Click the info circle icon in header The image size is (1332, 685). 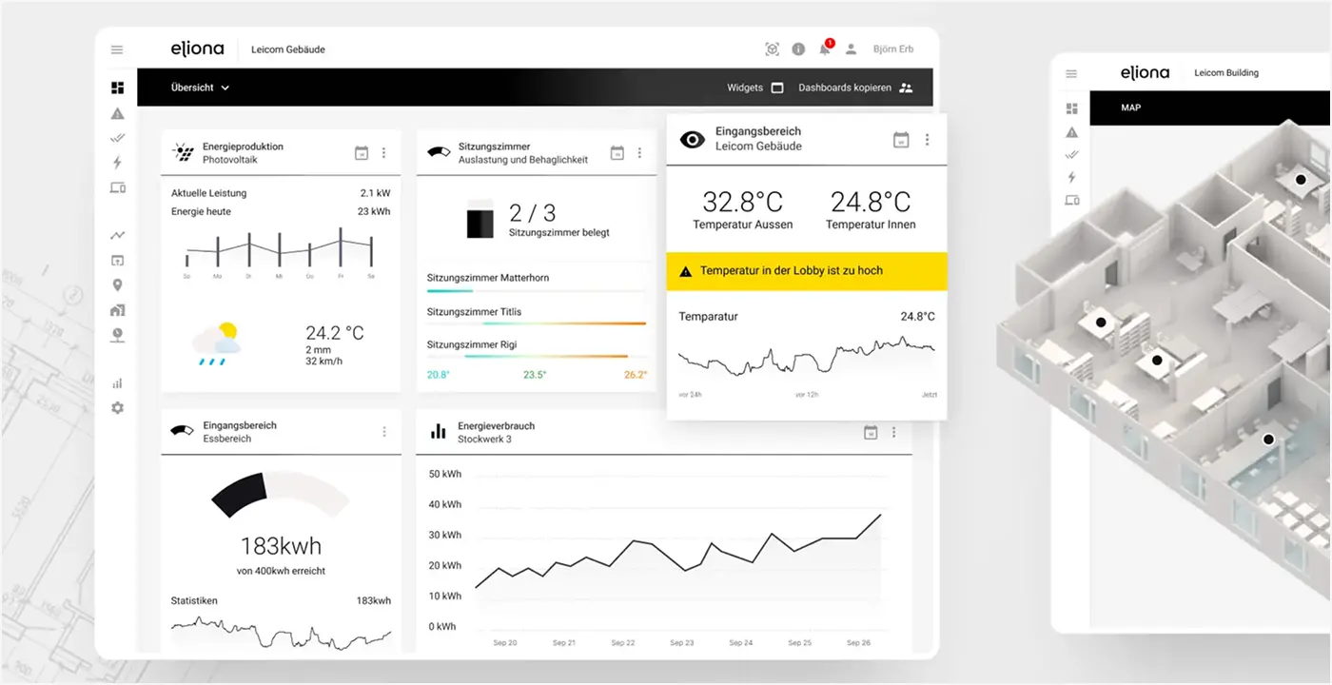point(798,49)
